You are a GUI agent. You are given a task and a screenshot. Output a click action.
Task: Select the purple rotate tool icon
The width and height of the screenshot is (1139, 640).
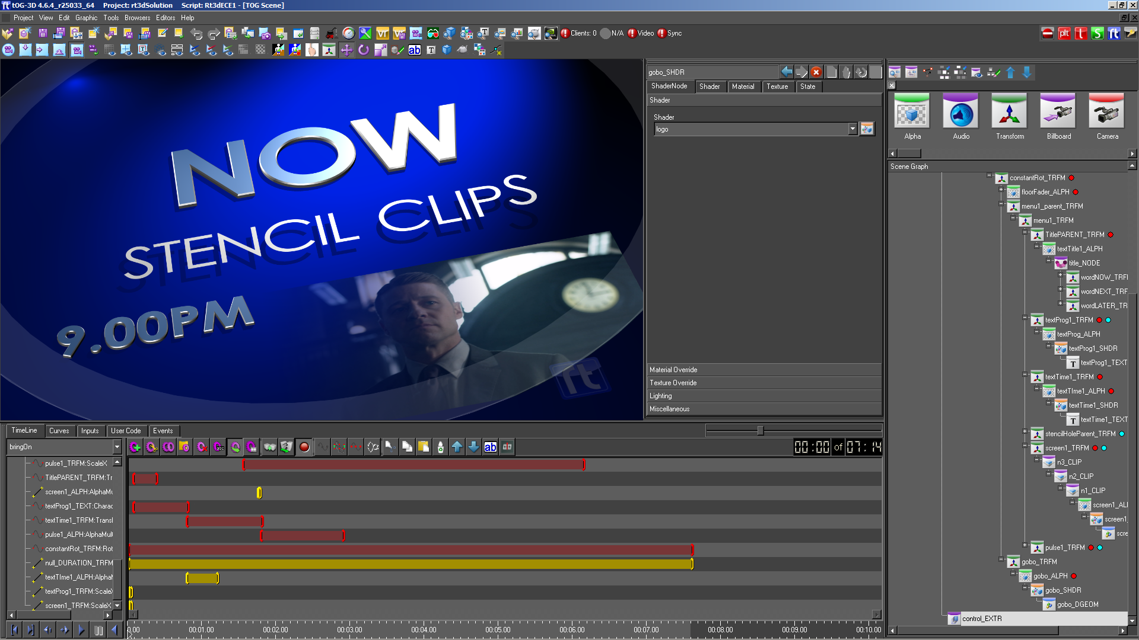[363, 50]
